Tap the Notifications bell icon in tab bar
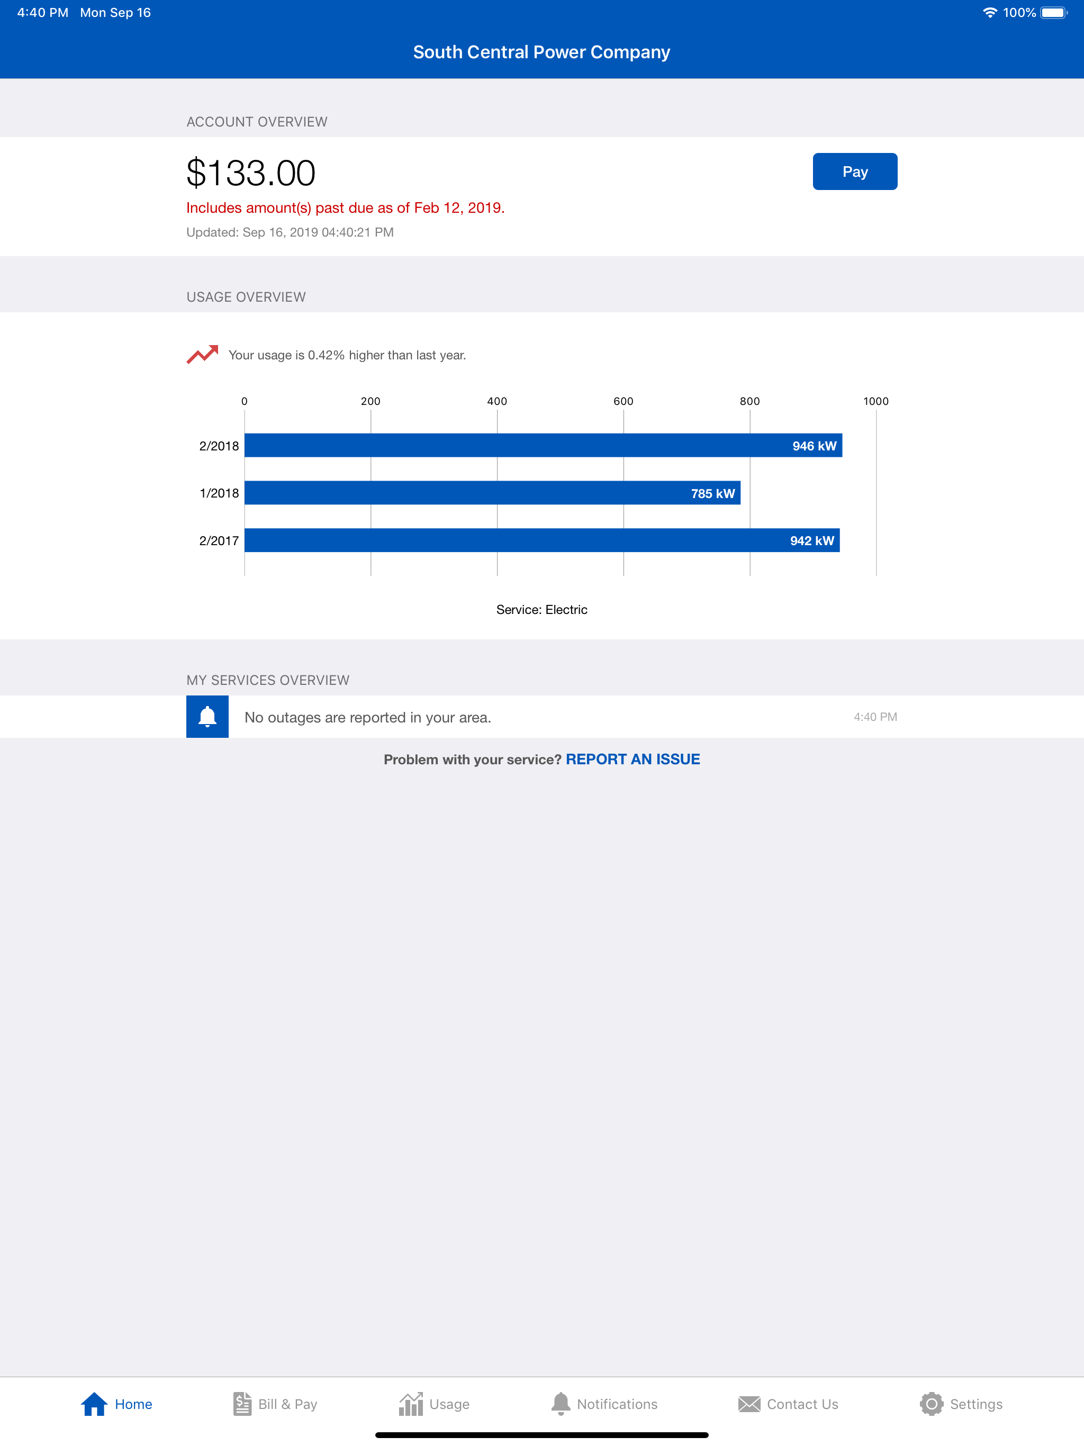Screen dimensions: 1084x1446 pos(561,1404)
